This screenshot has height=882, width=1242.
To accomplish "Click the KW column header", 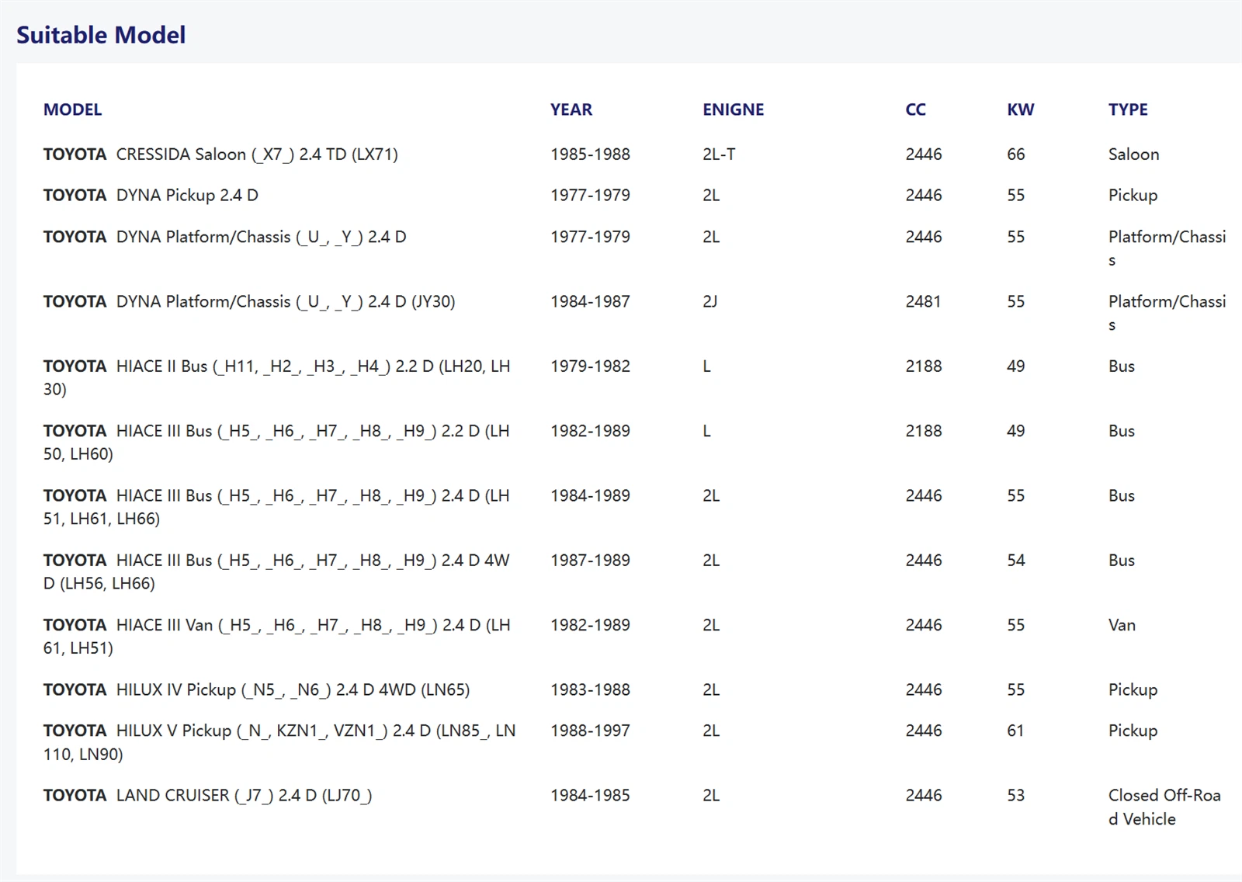I will point(1021,109).
